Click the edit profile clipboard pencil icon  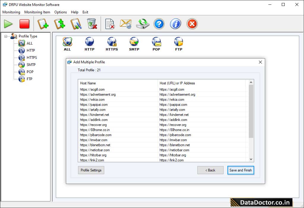(76, 24)
